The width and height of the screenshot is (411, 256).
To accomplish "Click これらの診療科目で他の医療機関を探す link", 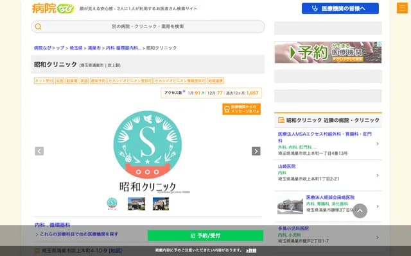I will [x=79, y=234].
